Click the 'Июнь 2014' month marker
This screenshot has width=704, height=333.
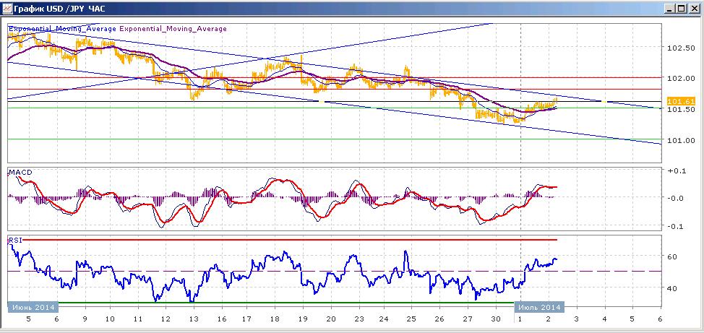33,307
